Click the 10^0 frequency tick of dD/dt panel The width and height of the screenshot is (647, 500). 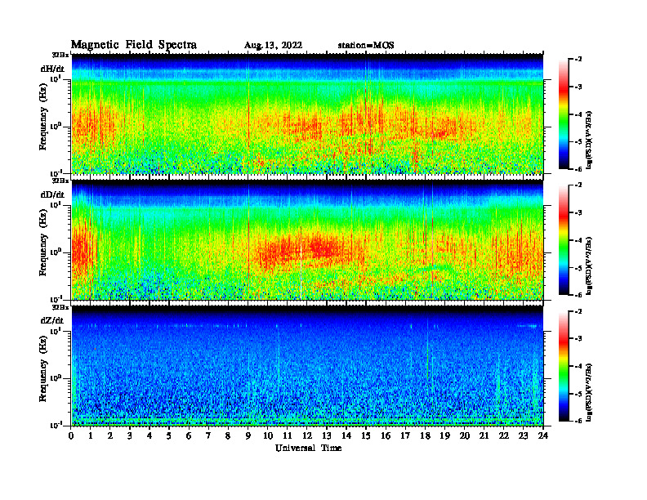coord(56,252)
